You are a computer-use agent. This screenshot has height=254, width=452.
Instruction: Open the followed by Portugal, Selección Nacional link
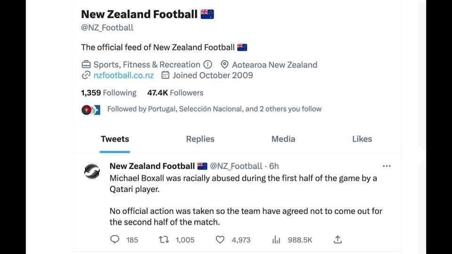pyautogui.click(x=214, y=109)
